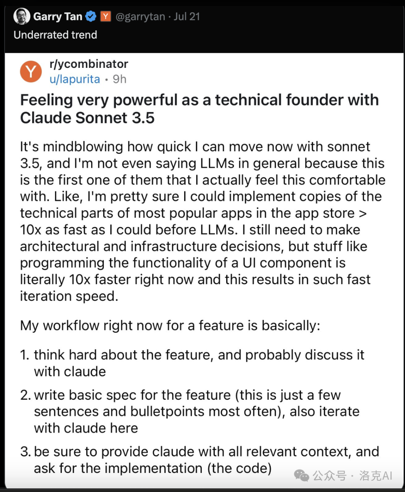
Task: Click the "It's mindblowing" body paragraph
Action: click(x=202, y=221)
